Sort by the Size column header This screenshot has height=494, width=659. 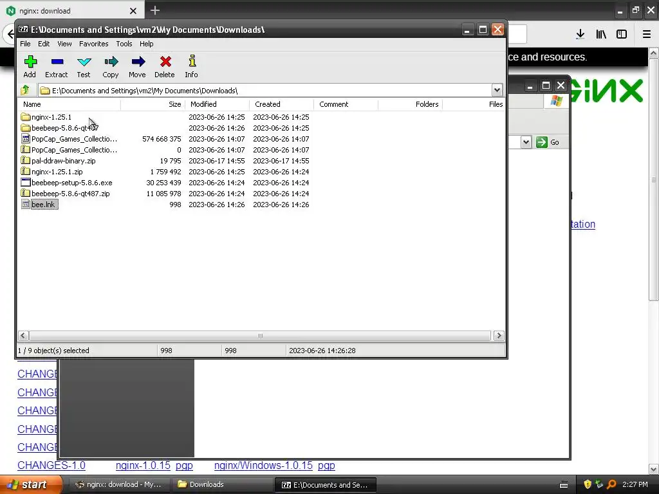[x=153, y=104]
